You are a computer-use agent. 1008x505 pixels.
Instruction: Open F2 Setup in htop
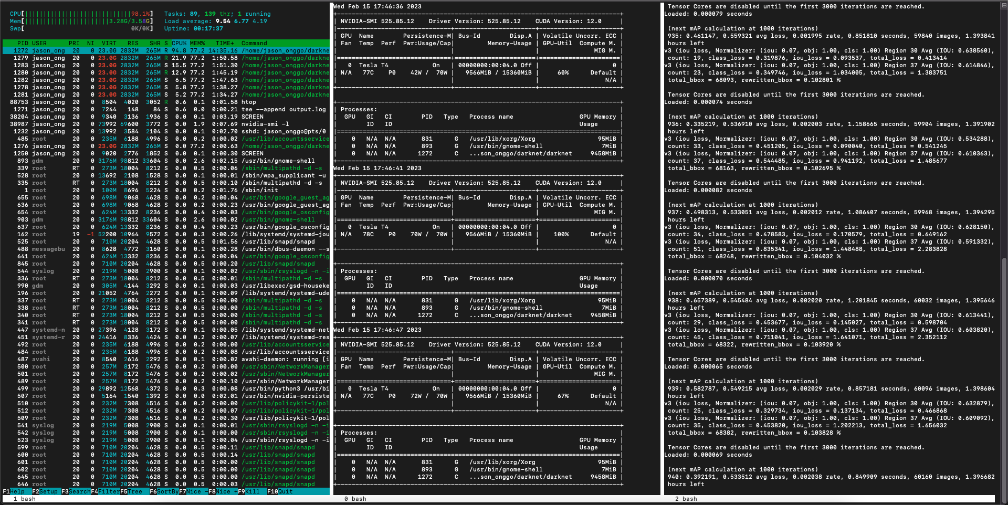pyautogui.click(x=45, y=491)
